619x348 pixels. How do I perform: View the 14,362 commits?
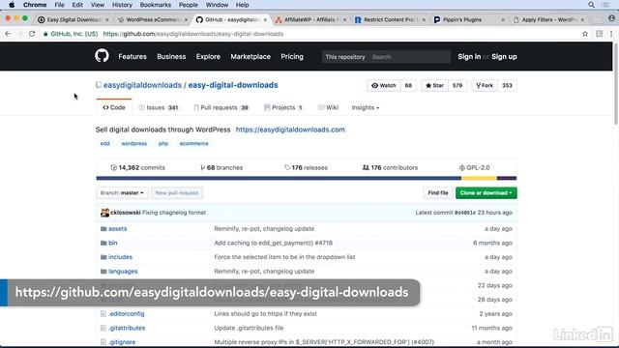pos(137,167)
